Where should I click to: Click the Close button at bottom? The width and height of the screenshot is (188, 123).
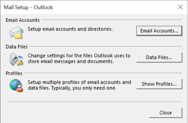(166, 113)
